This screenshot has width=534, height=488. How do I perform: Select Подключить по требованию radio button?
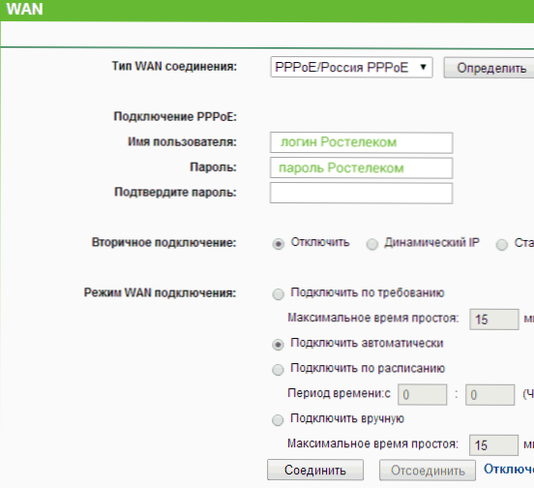(278, 294)
